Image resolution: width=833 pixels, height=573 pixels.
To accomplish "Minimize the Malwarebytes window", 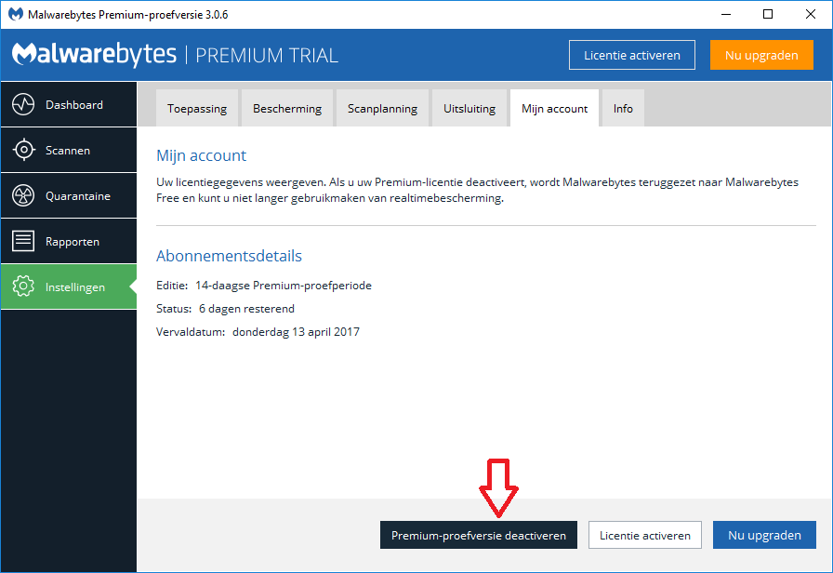I will pyautogui.click(x=725, y=14).
